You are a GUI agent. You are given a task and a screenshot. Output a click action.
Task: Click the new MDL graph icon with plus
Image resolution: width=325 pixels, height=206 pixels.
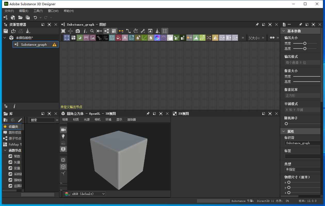tap(13, 18)
